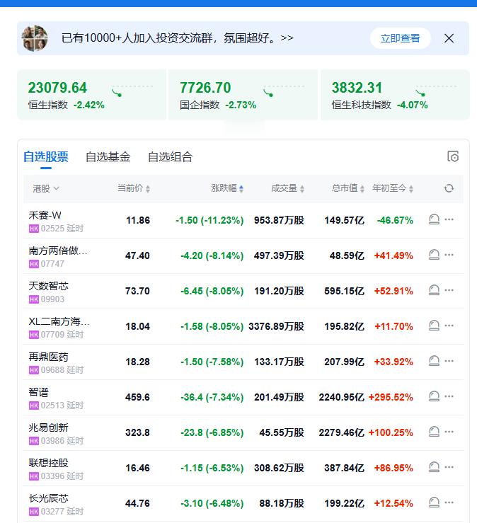Open the 恒生指数 index card
477x523 pixels.
click(x=91, y=95)
